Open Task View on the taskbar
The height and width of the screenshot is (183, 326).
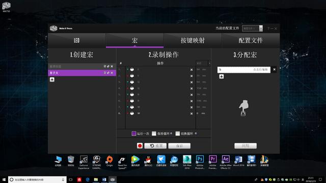tap(71, 179)
